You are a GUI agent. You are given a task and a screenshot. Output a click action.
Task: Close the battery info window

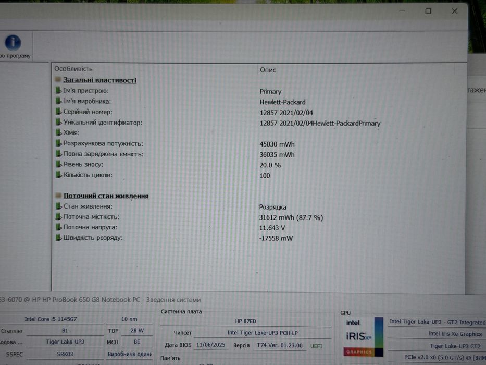coord(454,11)
